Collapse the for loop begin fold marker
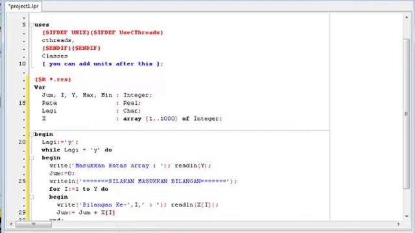Viewport: 415px width, 233px height. coord(32,197)
